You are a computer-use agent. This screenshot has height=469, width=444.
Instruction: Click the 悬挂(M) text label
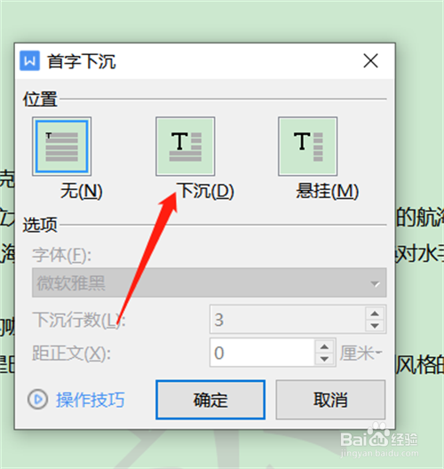click(x=328, y=191)
